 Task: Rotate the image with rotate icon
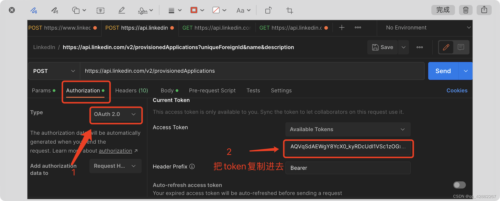[268, 10]
